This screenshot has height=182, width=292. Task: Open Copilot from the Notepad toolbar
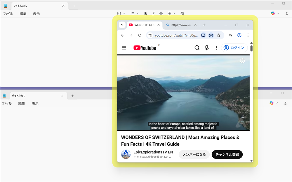pyautogui.click(x=272, y=13)
